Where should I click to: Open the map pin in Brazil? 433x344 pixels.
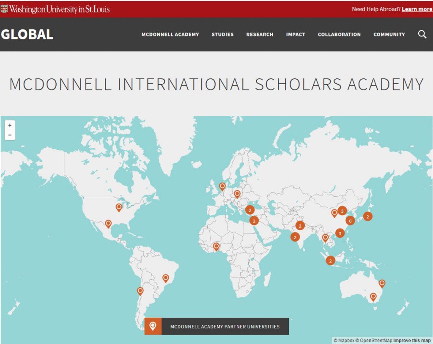pyautogui.click(x=166, y=278)
